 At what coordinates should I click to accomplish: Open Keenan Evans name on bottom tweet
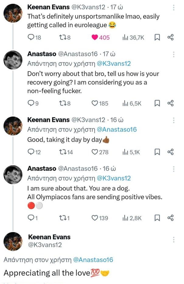(x=49, y=237)
